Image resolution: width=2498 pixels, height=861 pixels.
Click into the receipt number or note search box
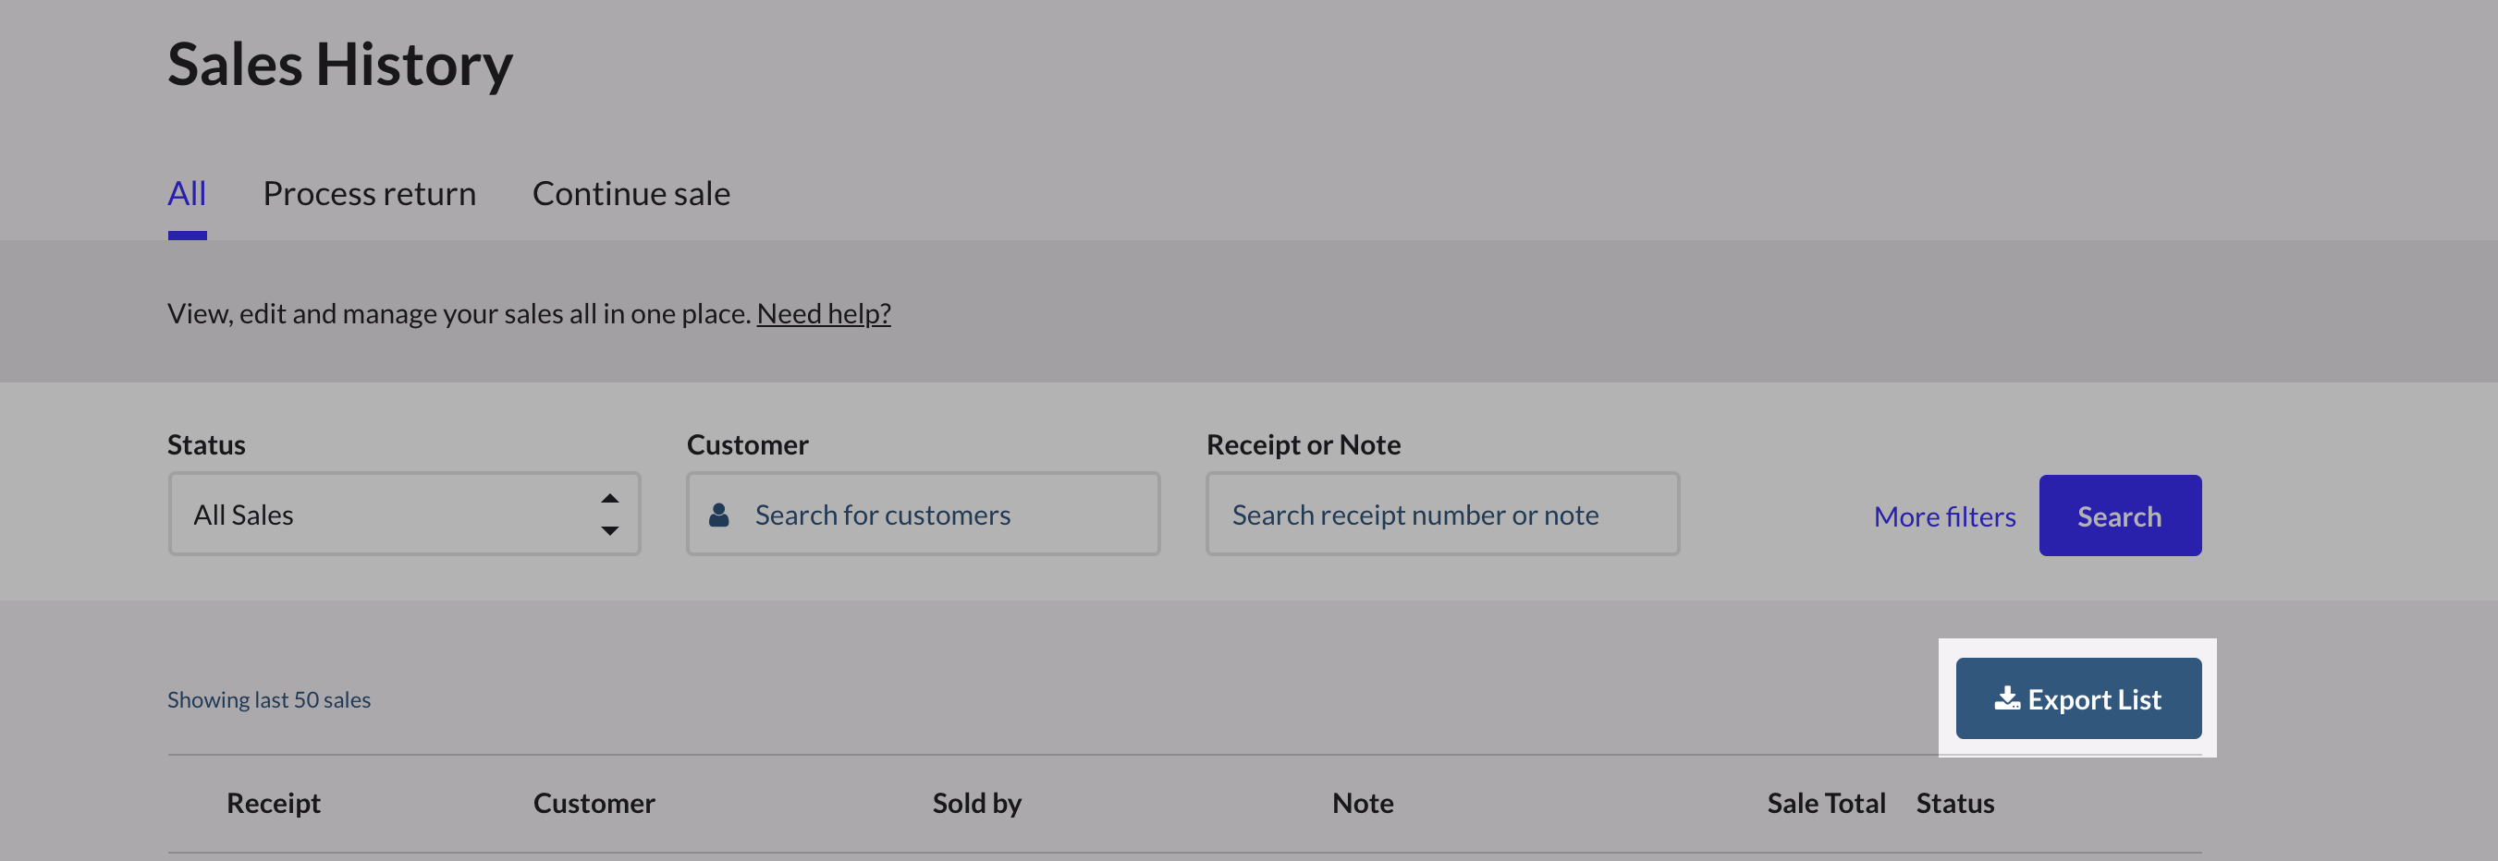[1442, 515]
